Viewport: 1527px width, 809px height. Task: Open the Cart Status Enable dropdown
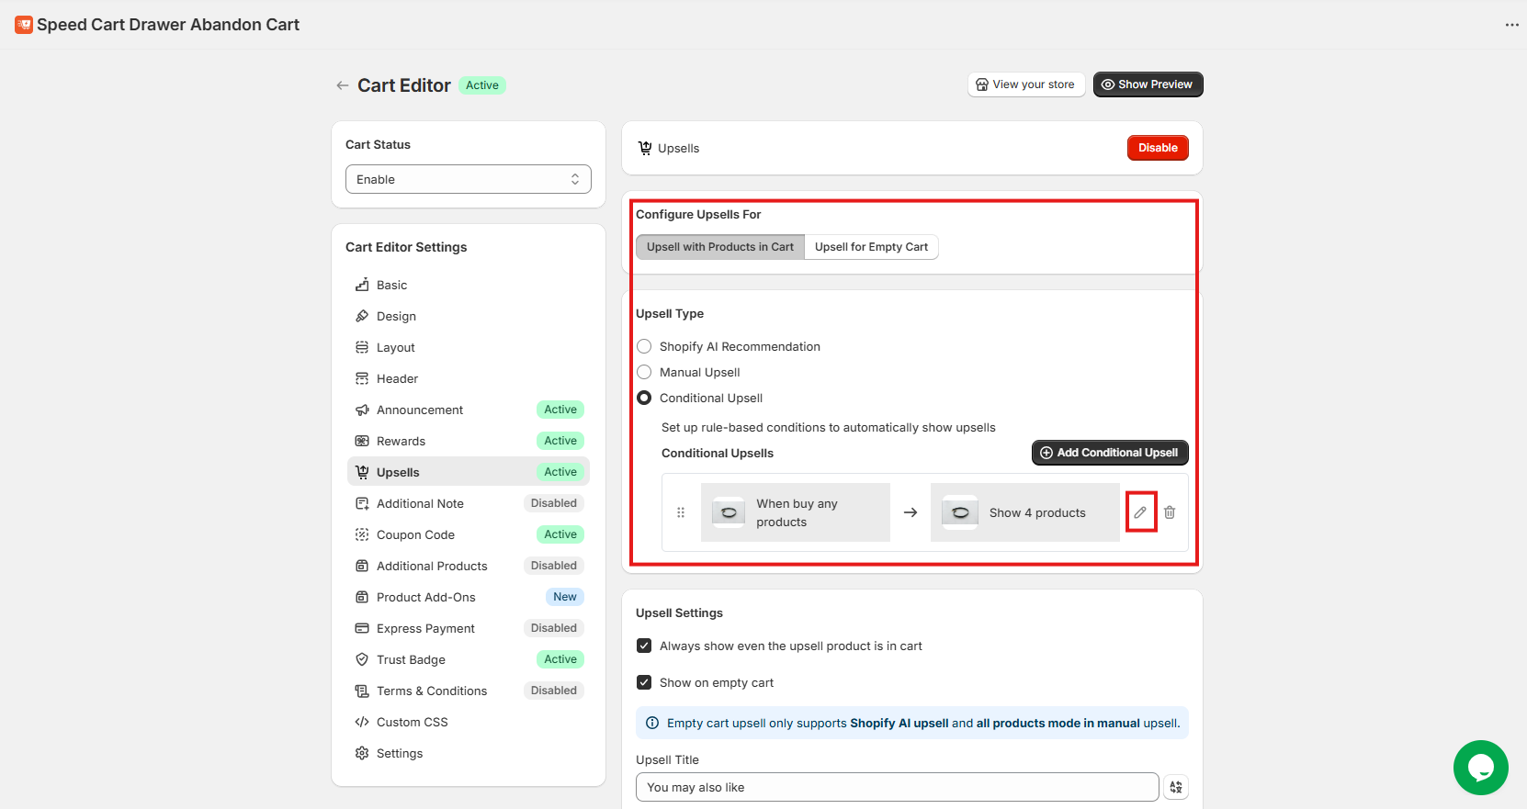coord(468,179)
